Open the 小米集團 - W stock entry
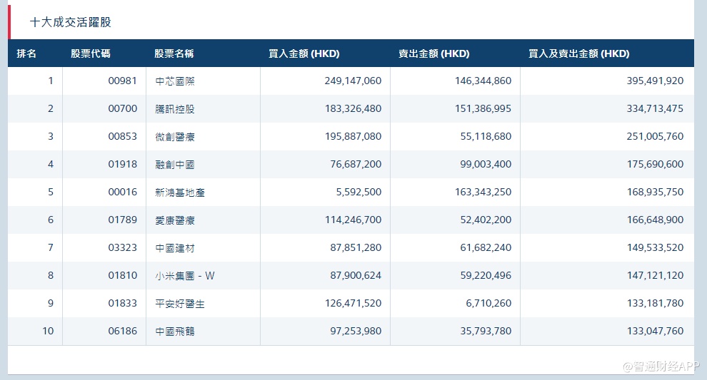Screen dimensions: 707x380 (x=184, y=276)
